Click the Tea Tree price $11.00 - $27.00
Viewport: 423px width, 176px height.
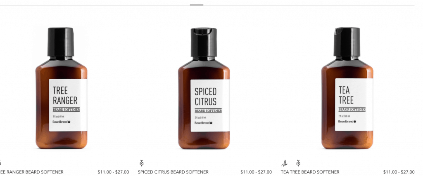(x=399, y=172)
